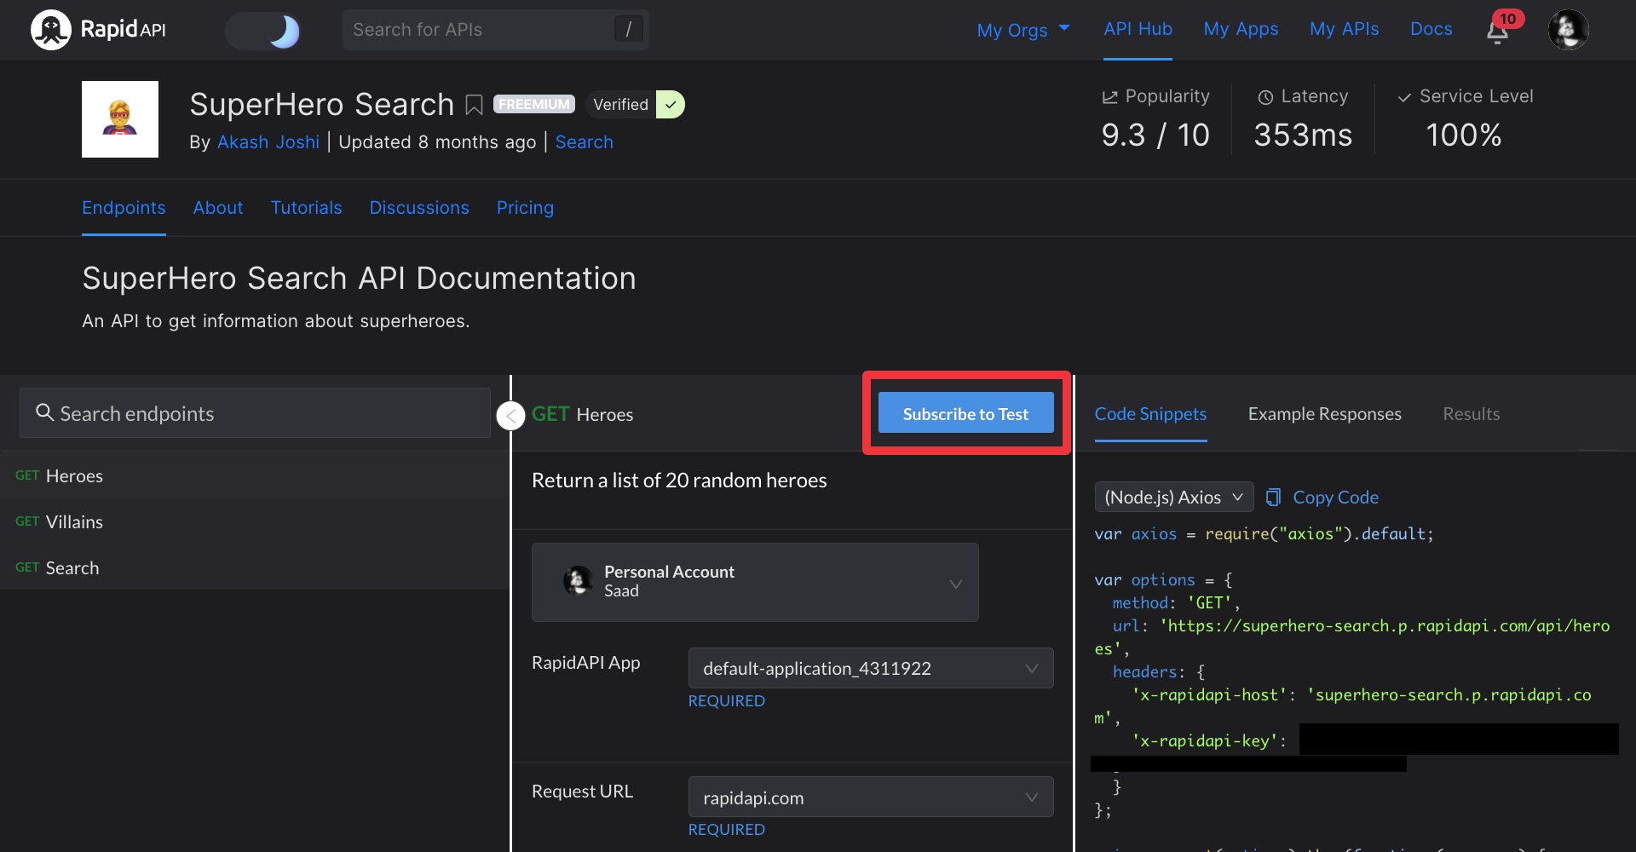The image size is (1636, 852).
Task: Open author Akash Joshi's profile
Action: pos(268,142)
